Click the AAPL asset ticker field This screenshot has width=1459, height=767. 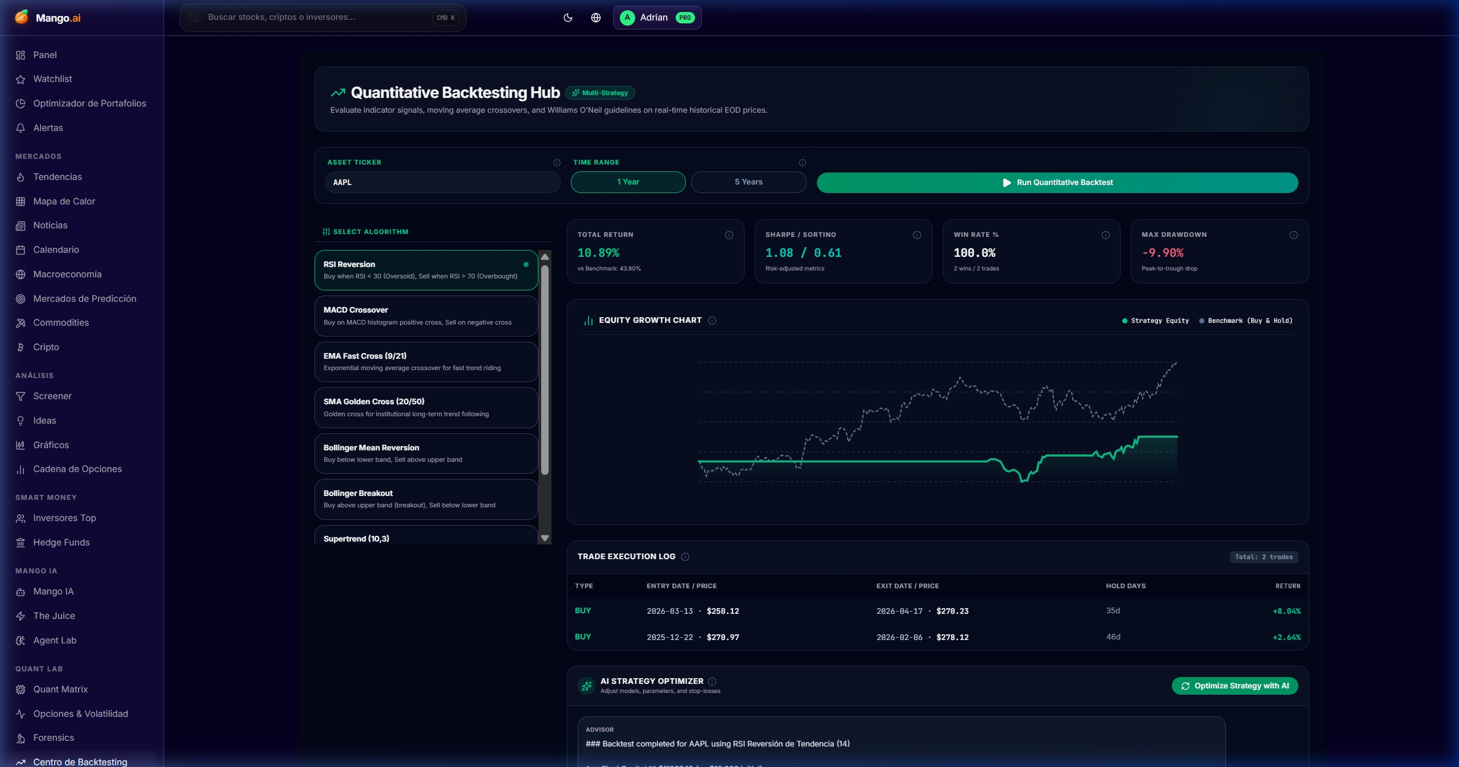[443, 182]
